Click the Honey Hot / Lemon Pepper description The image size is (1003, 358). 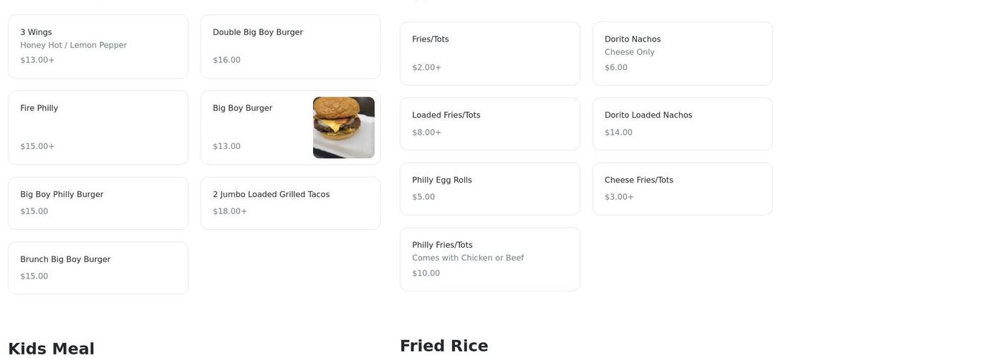click(x=73, y=45)
